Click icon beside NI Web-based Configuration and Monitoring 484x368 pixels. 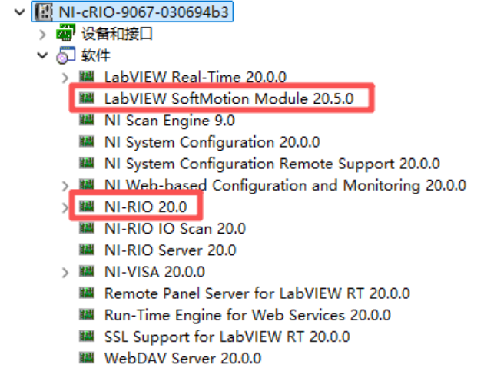[x=87, y=184]
